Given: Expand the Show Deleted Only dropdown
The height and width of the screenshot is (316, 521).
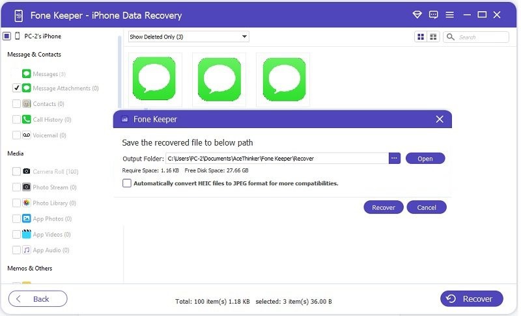Looking at the screenshot, I should click(188, 37).
